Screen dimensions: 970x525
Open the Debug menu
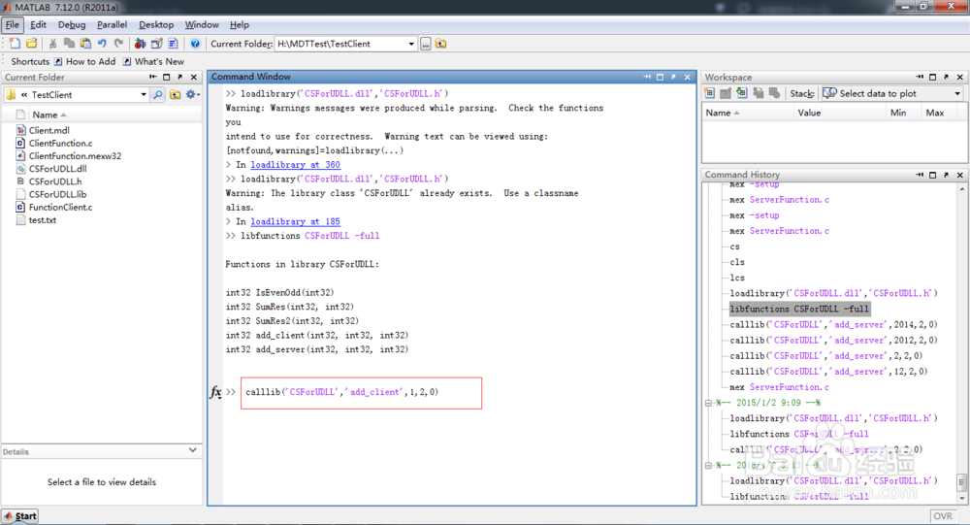tap(72, 25)
